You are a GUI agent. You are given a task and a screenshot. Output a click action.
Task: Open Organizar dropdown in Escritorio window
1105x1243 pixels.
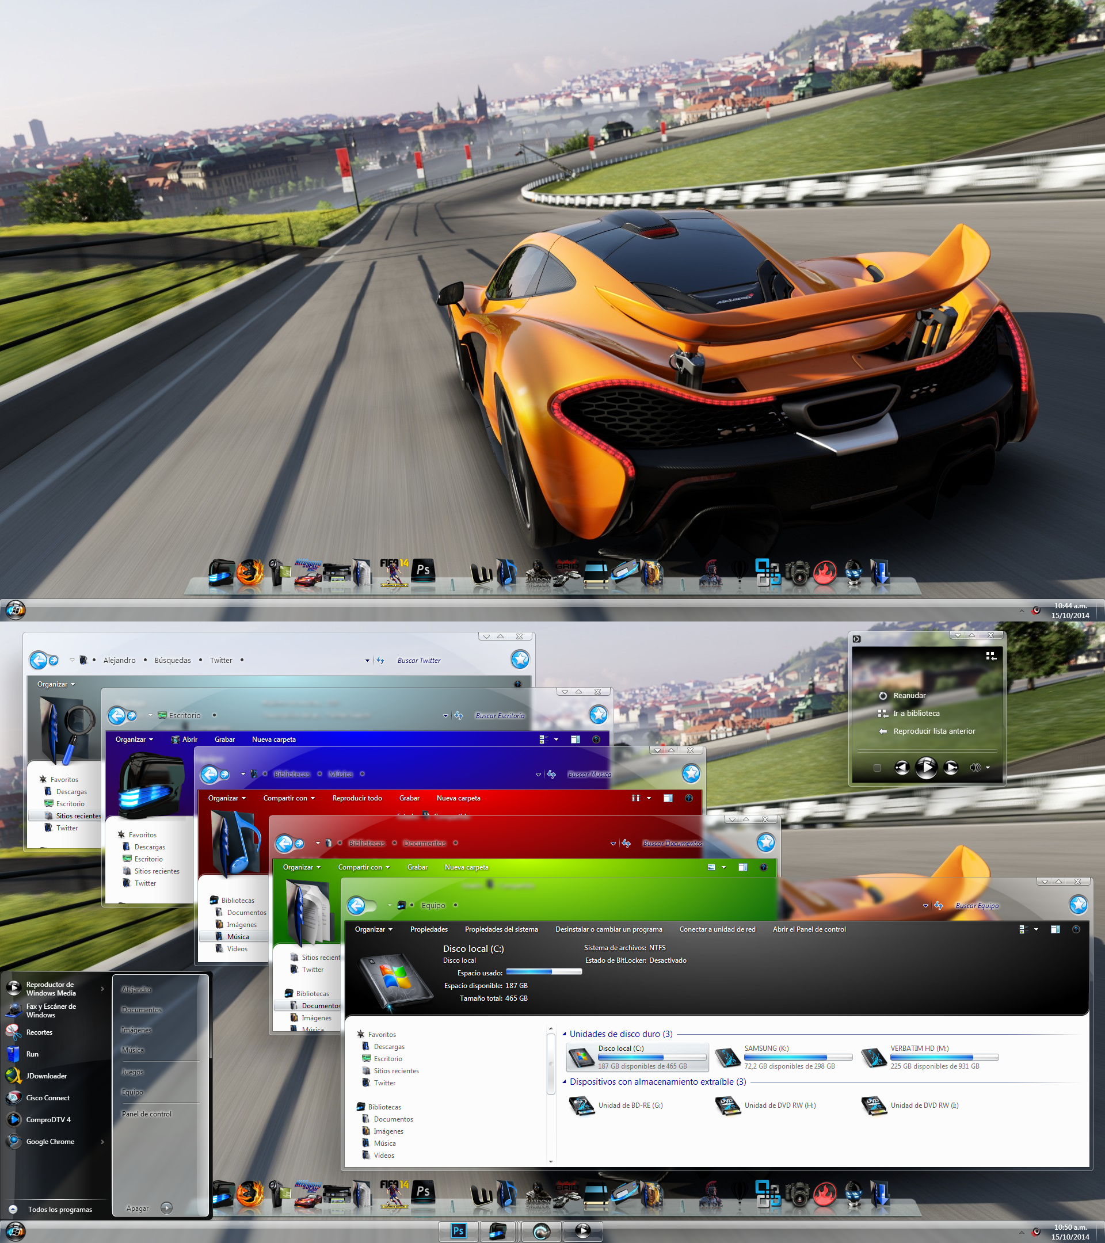click(135, 739)
